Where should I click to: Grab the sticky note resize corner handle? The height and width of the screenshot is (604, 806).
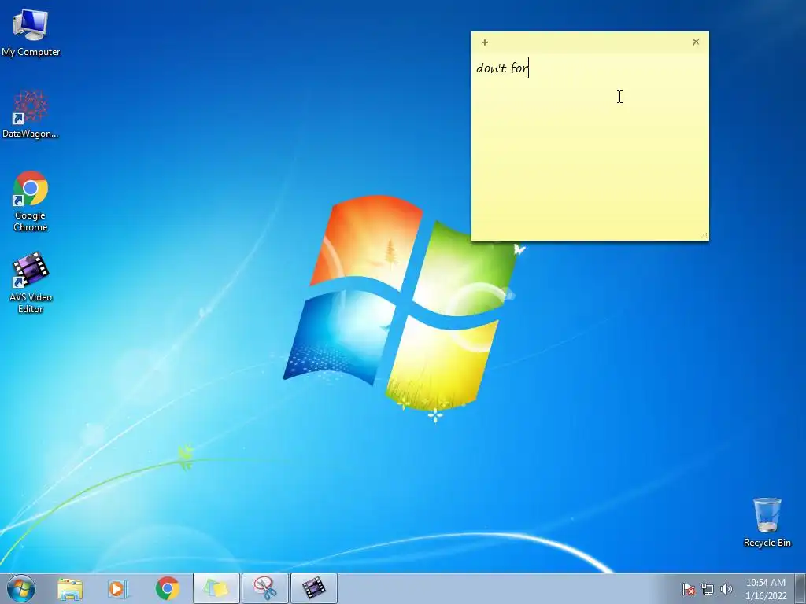704,236
